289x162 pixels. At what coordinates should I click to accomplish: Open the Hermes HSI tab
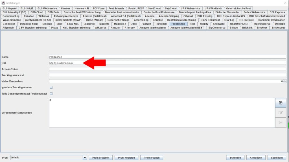click(x=82, y=8)
